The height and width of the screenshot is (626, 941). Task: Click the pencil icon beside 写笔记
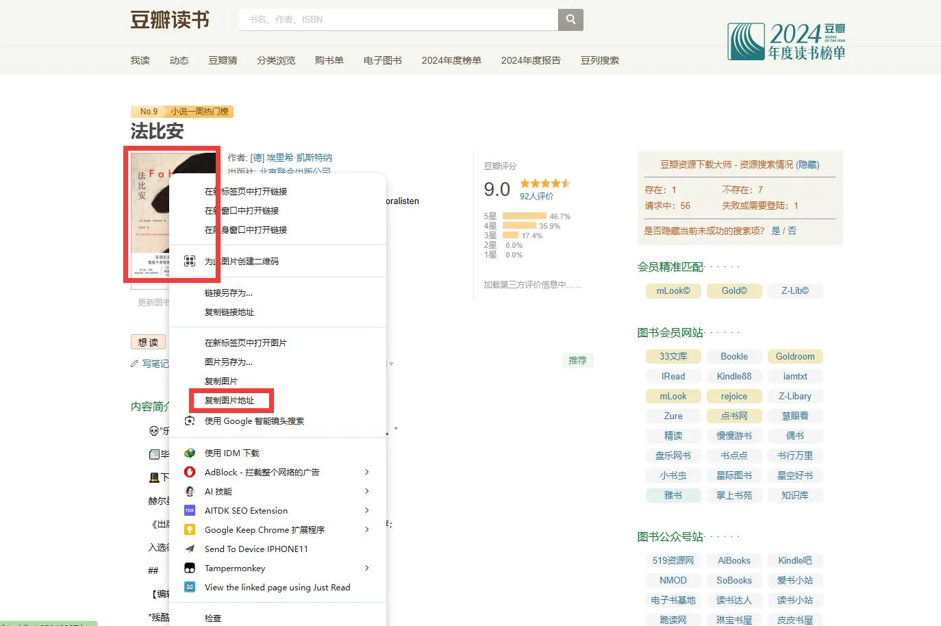pos(134,364)
